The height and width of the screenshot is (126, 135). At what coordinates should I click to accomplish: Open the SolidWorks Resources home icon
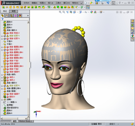[x=132, y=21]
